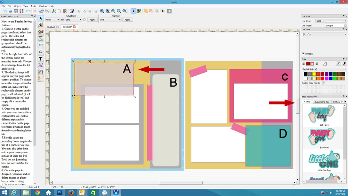Open the Mirror adjustment dropdown
The height and width of the screenshot is (196, 348).
point(52,19)
